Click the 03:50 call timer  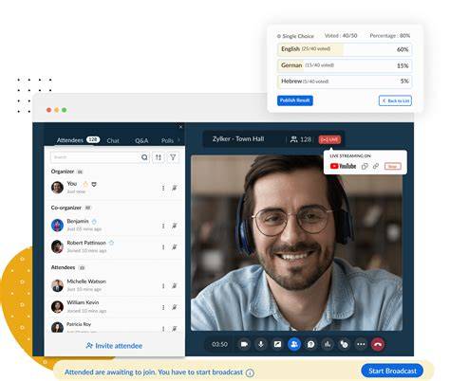(x=219, y=344)
